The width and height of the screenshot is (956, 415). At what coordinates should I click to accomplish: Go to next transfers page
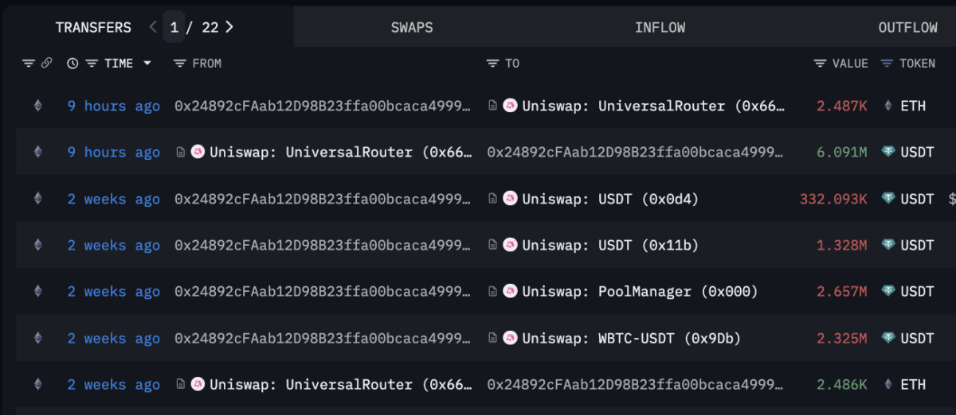tap(229, 27)
